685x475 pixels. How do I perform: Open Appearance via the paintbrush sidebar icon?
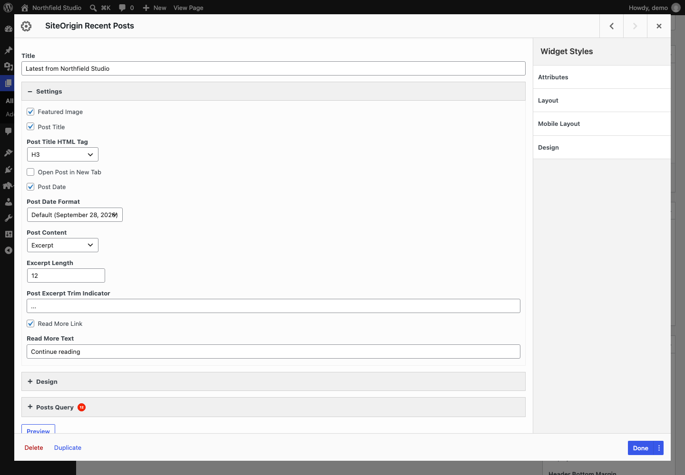click(x=8, y=152)
